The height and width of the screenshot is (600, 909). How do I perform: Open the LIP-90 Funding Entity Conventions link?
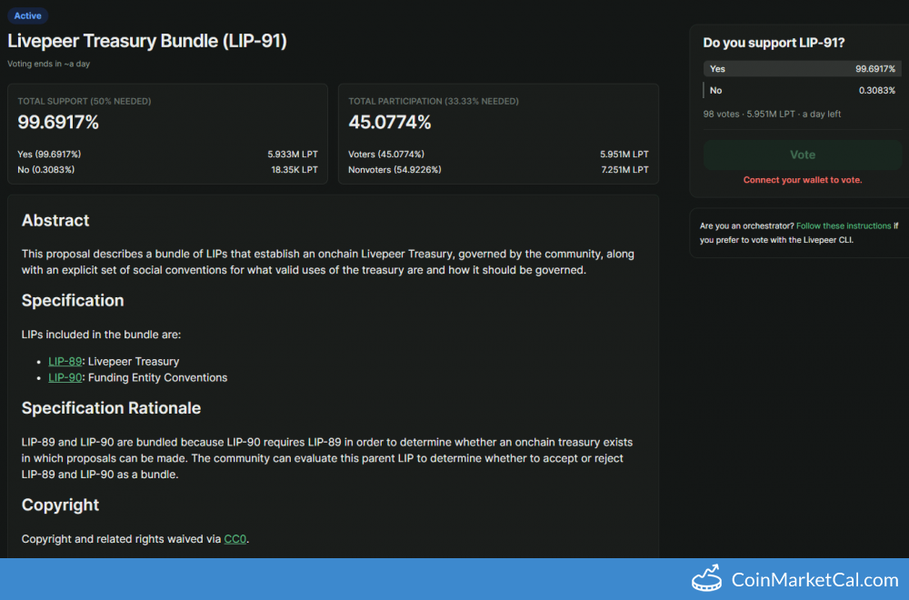[65, 377]
